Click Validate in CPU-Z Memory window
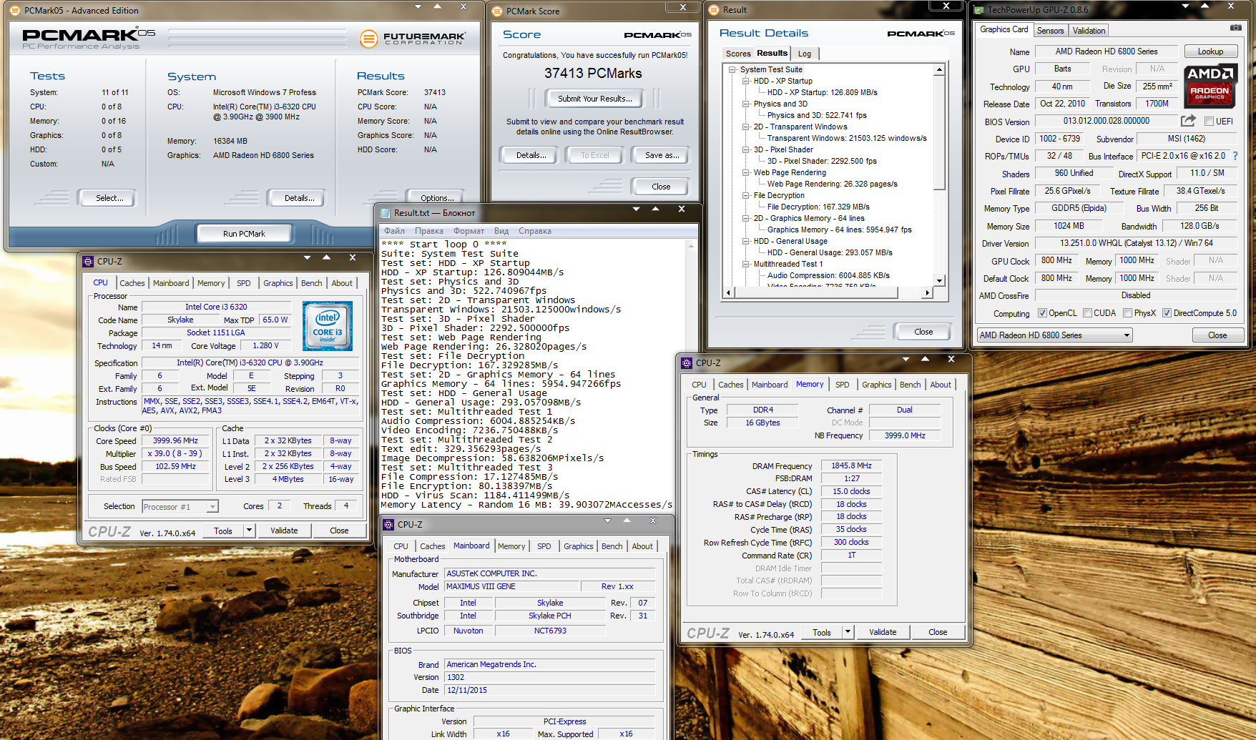The height and width of the screenshot is (740, 1256). [x=883, y=632]
